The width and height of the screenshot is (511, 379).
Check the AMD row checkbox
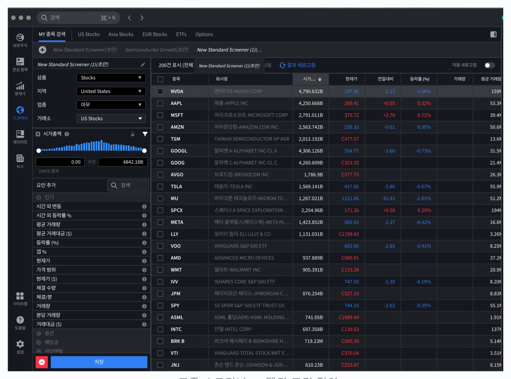click(x=160, y=258)
